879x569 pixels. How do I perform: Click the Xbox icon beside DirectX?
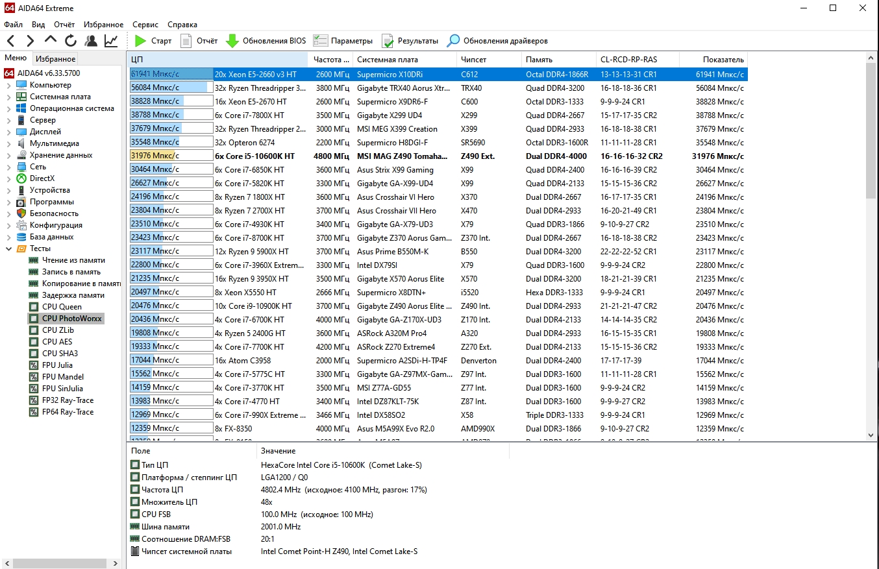click(x=21, y=178)
